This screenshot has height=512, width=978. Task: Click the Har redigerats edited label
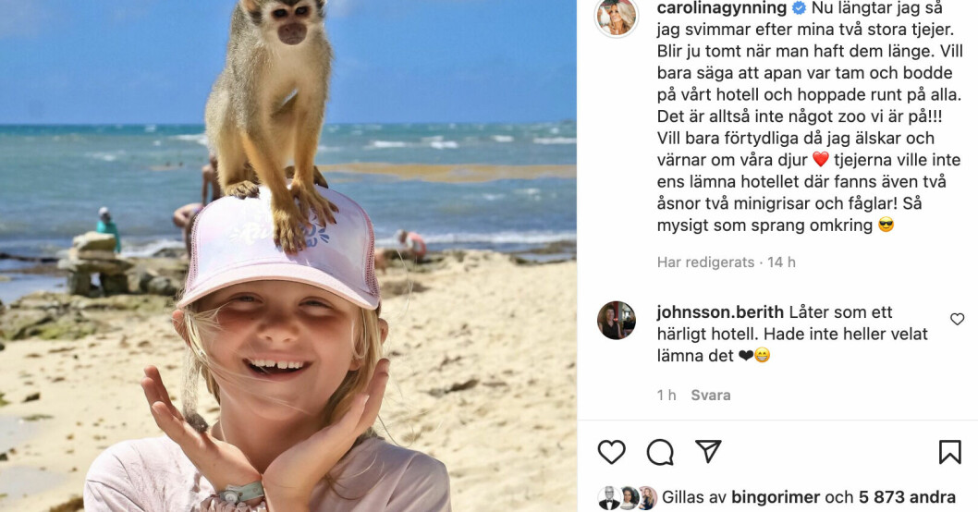tap(705, 262)
